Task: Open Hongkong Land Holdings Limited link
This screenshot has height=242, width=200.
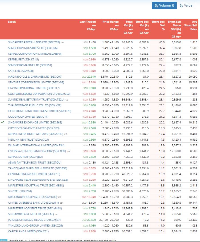Action: click(x=39, y=111)
